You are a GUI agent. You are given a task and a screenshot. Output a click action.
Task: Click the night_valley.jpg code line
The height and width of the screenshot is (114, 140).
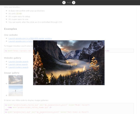tap(47, 105)
